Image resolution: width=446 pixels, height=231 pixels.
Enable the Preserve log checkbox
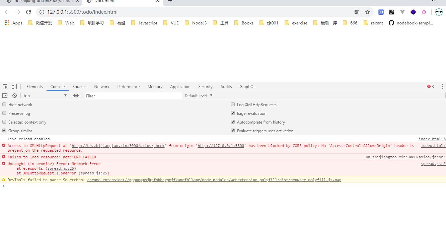coord(4,113)
